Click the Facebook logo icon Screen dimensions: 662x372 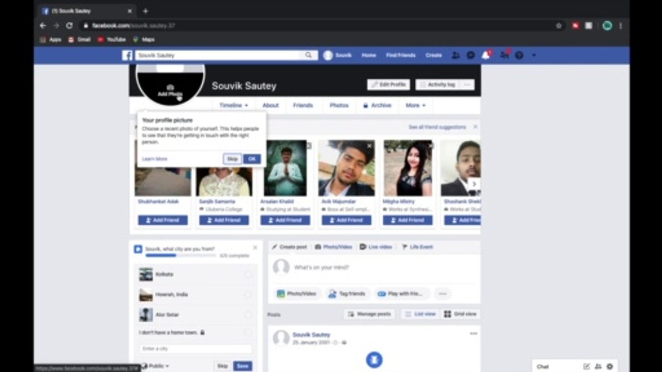coord(127,55)
